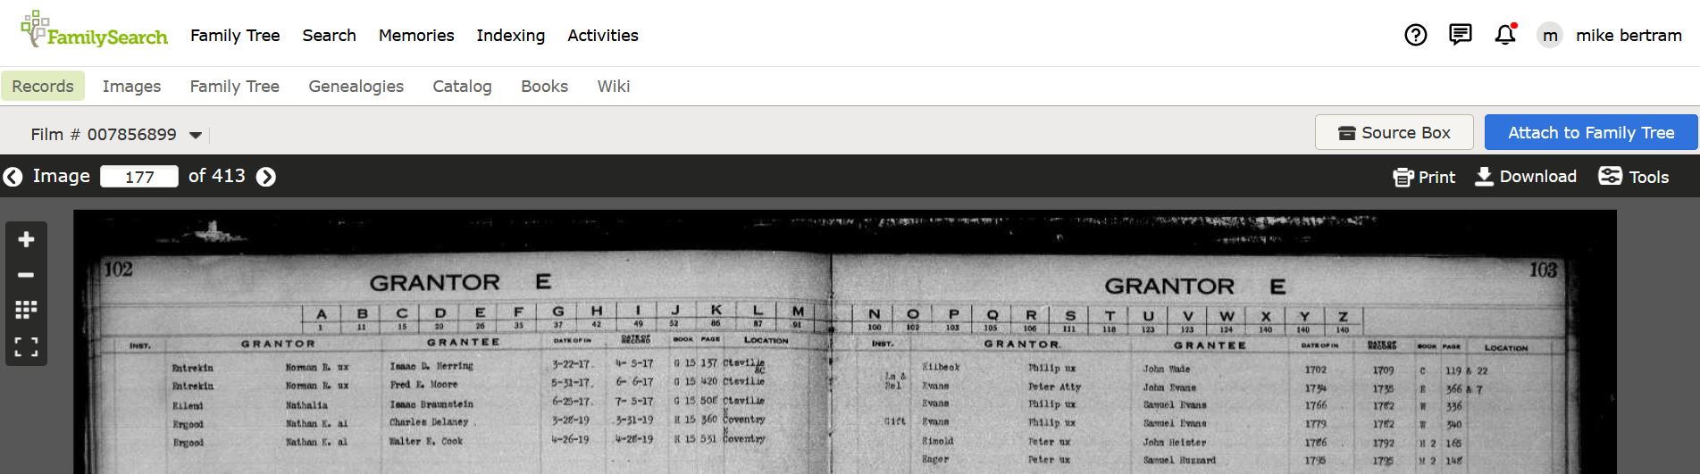Switch to the Images tab

coord(131,86)
